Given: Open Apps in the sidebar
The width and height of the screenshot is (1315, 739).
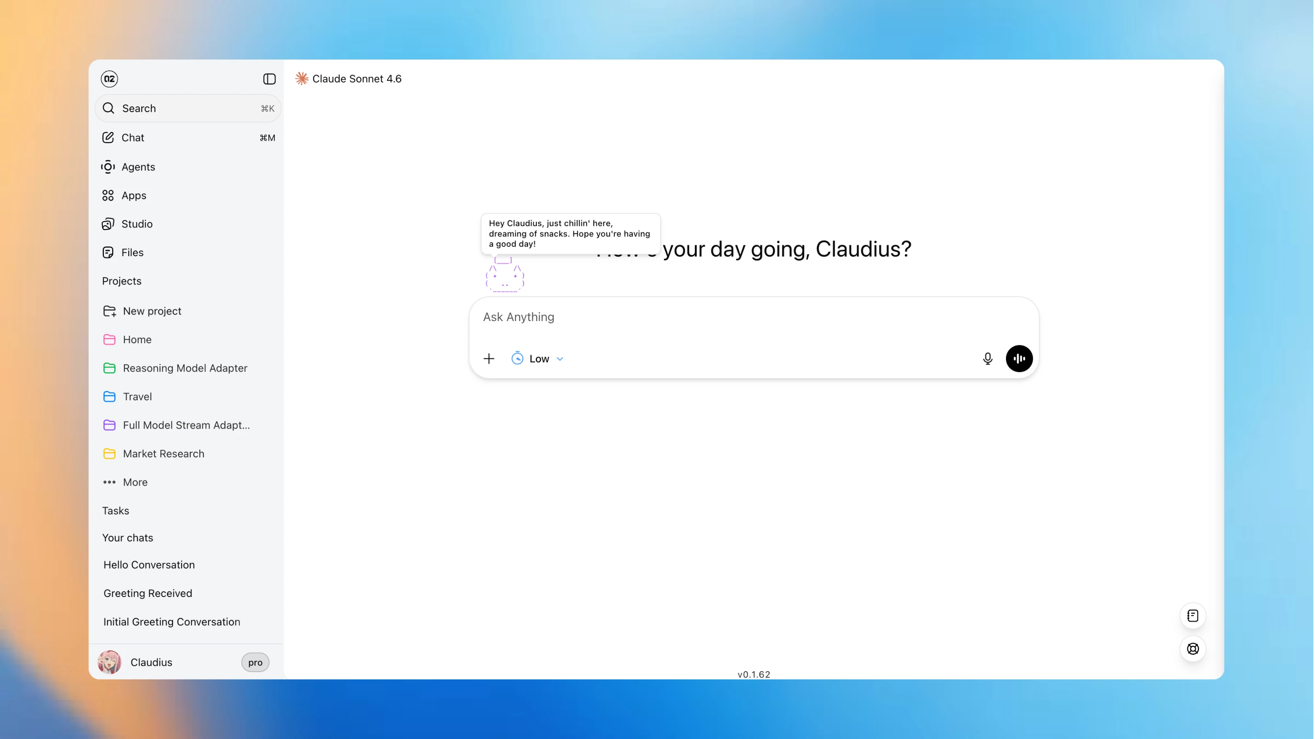Looking at the screenshot, I should (x=134, y=195).
